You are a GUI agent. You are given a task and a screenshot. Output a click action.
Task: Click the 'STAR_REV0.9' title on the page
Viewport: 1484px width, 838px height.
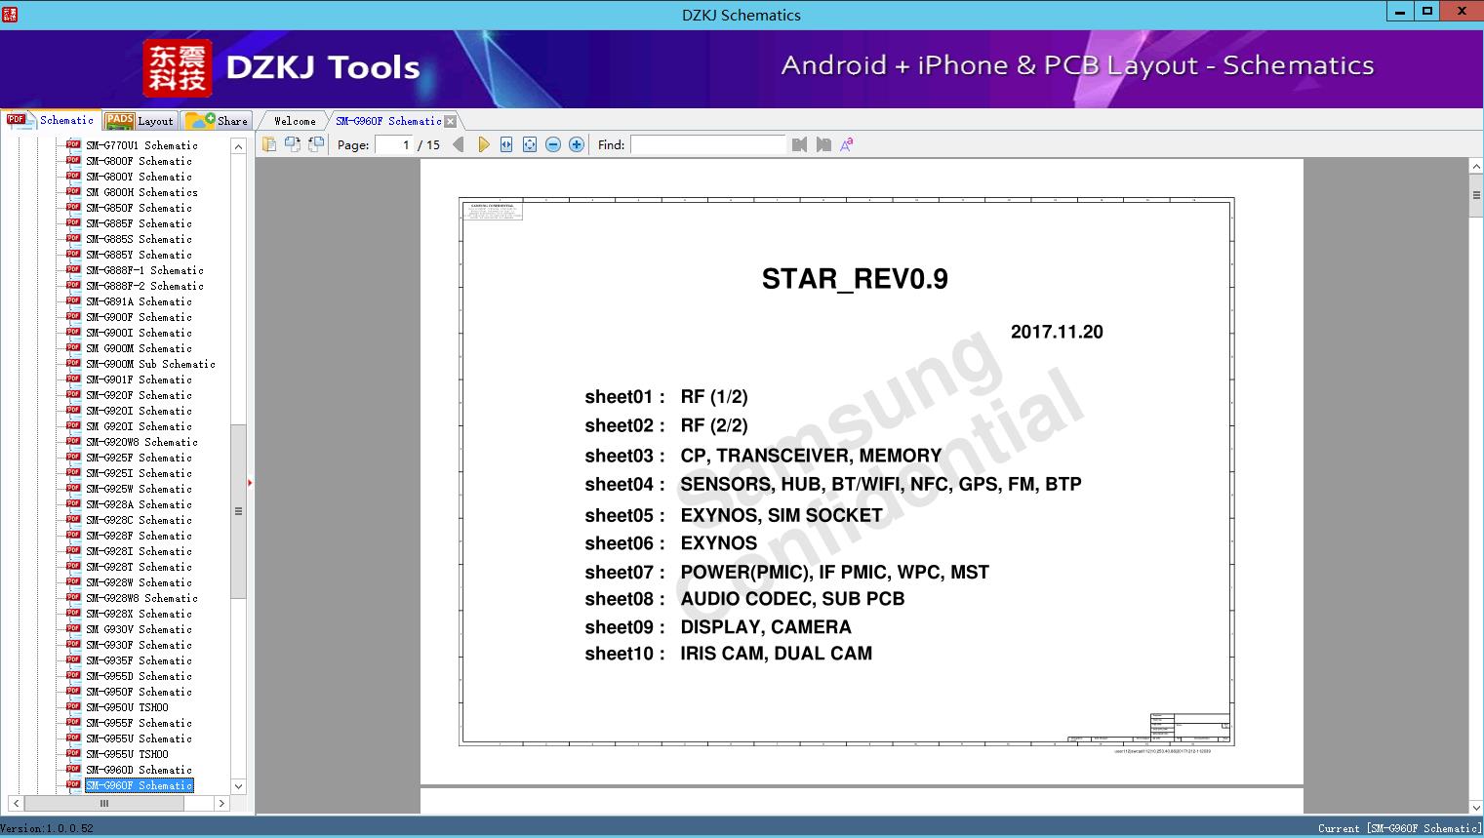(x=855, y=279)
